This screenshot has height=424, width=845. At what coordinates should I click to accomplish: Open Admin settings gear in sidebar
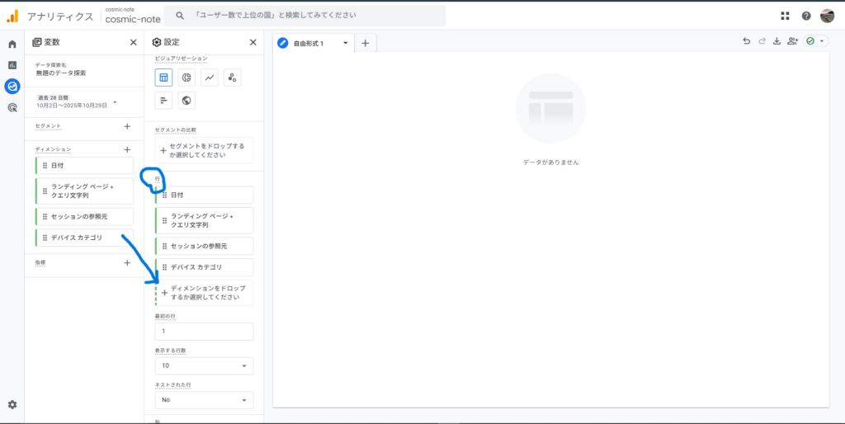[12, 404]
